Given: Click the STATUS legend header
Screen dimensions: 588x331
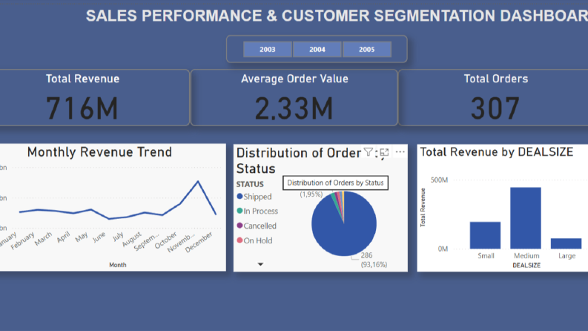Looking at the screenshot, I should tap(250, 184).
